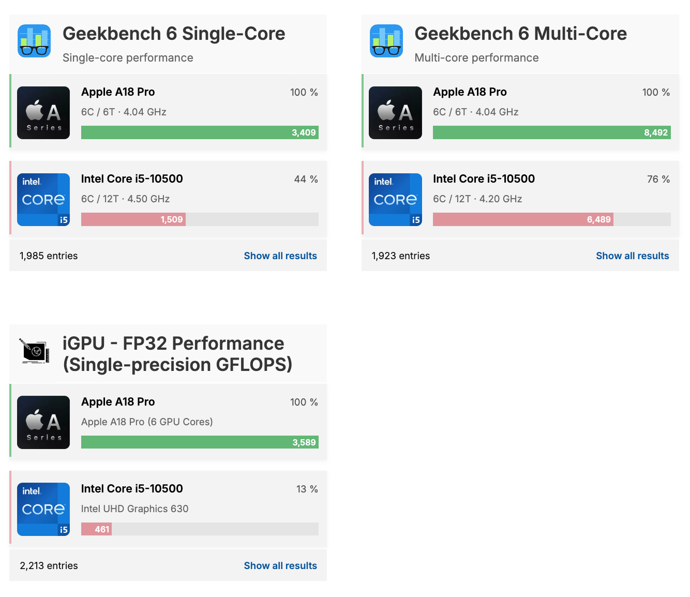690x597 pixels.
Task: Click Apple A18 Pro name in Single-Core section
Action: 118,92
